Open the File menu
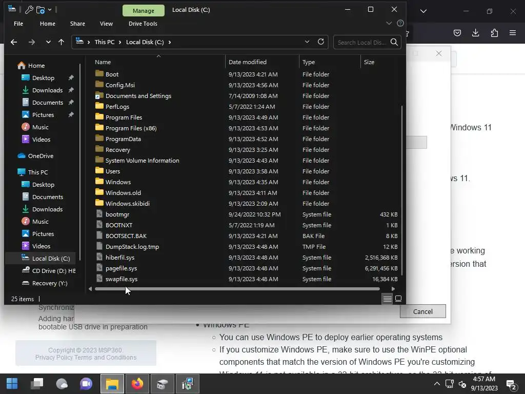Image resolution: width=525 pixels, height=394 pixels. 18,24
